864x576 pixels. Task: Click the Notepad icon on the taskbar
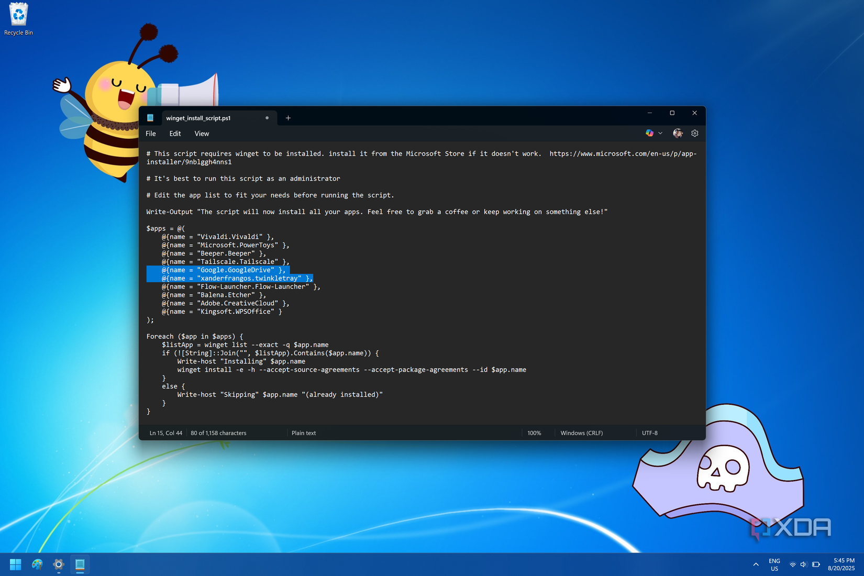(x=80, y=564)
